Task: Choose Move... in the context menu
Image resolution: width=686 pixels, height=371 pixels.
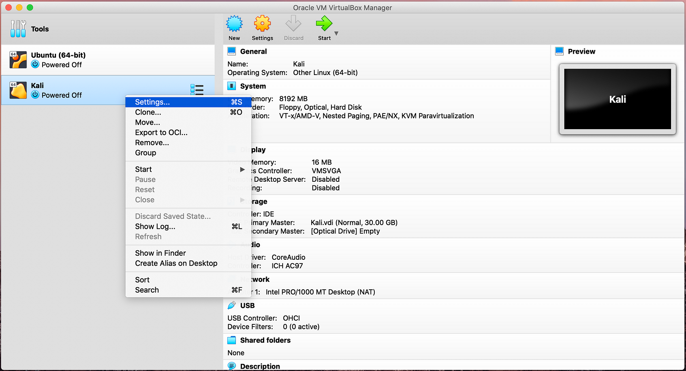Action: pos(188,122)
